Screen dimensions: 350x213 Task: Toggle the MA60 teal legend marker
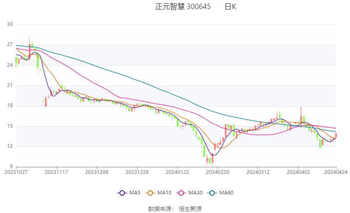pos(212,193)
